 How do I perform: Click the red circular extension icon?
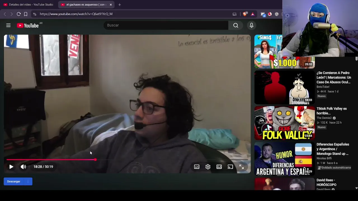point(270,14)
